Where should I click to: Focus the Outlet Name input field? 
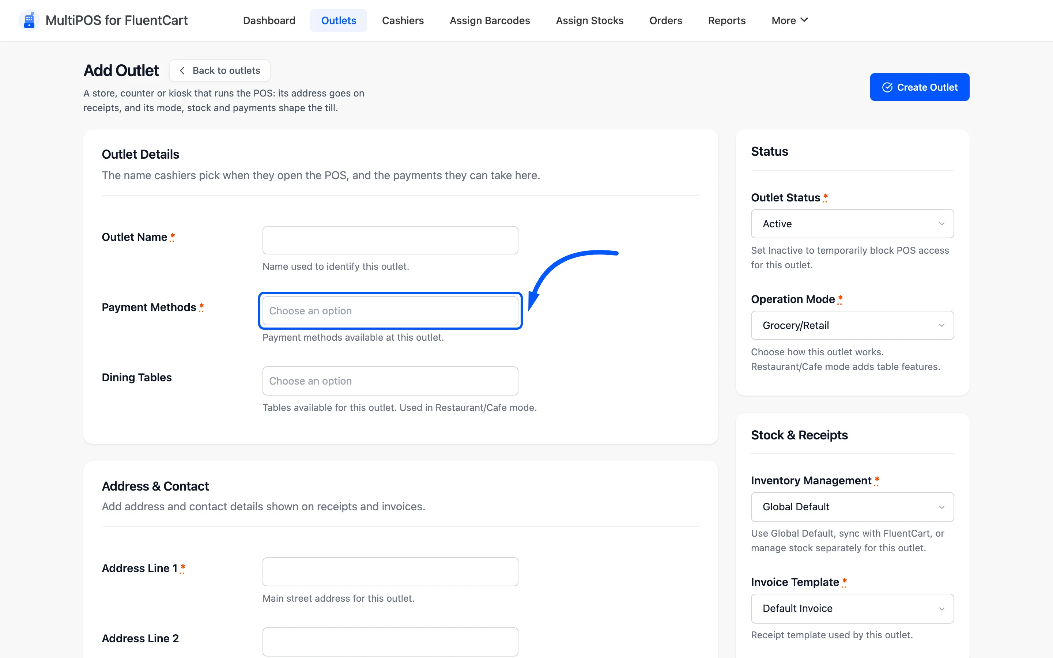pos(390,240)
